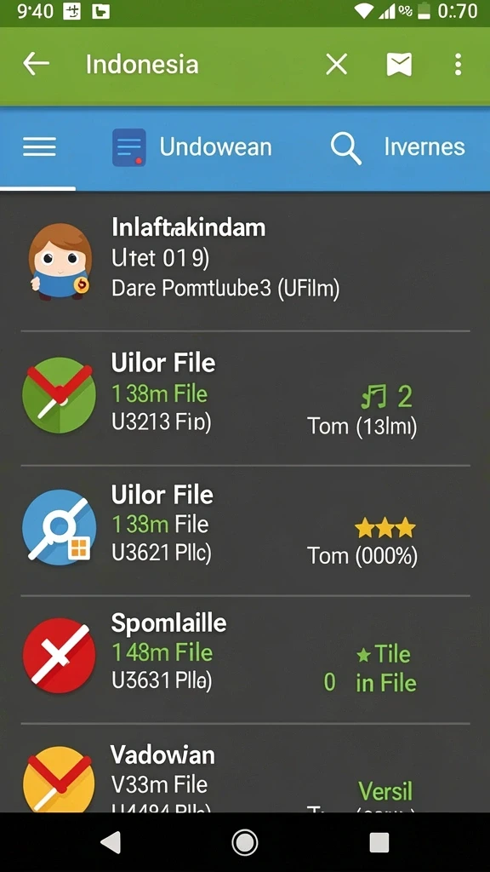
Task: Tap the green clock app icon
Action: pyautogui.click(x=59, y=395)
